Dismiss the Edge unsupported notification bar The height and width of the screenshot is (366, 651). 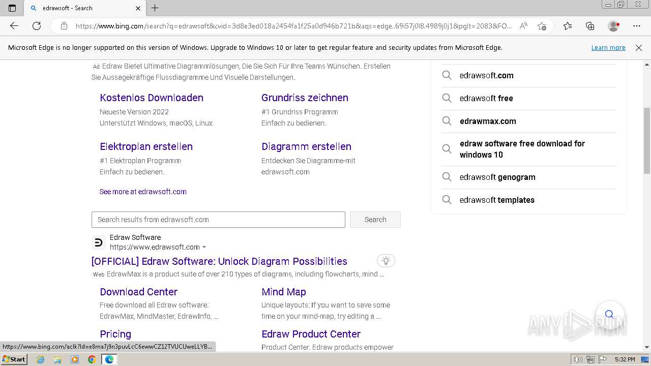tap(639, 48)
